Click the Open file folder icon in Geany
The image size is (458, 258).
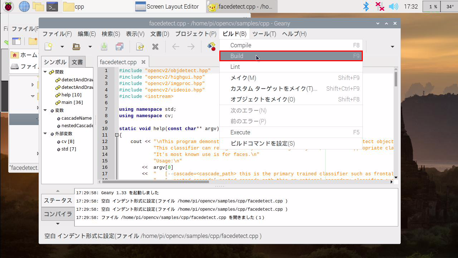click(76, 47)
